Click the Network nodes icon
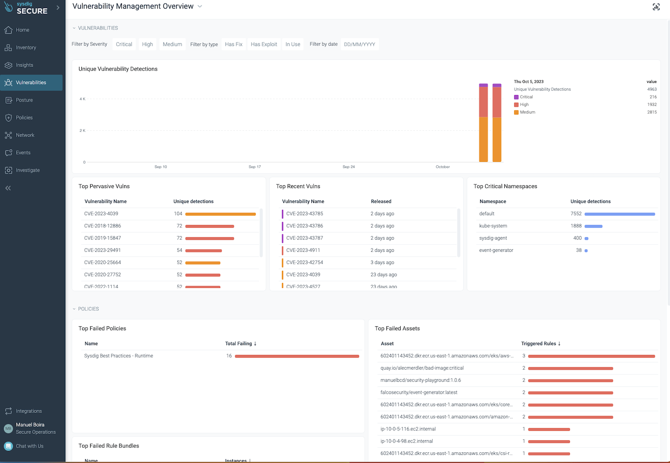670x463 pixels. point(8,135)
